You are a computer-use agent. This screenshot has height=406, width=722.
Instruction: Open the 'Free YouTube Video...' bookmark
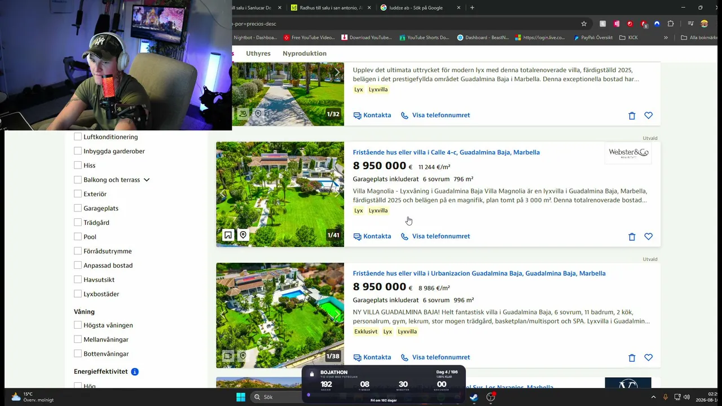click(x=309, y=38)
